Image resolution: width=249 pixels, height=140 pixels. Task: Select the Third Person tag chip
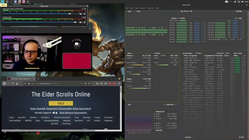click(x=67, y=124)
